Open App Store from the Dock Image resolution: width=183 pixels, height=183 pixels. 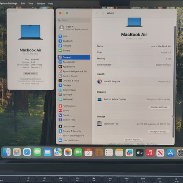[x=171, y=153]
